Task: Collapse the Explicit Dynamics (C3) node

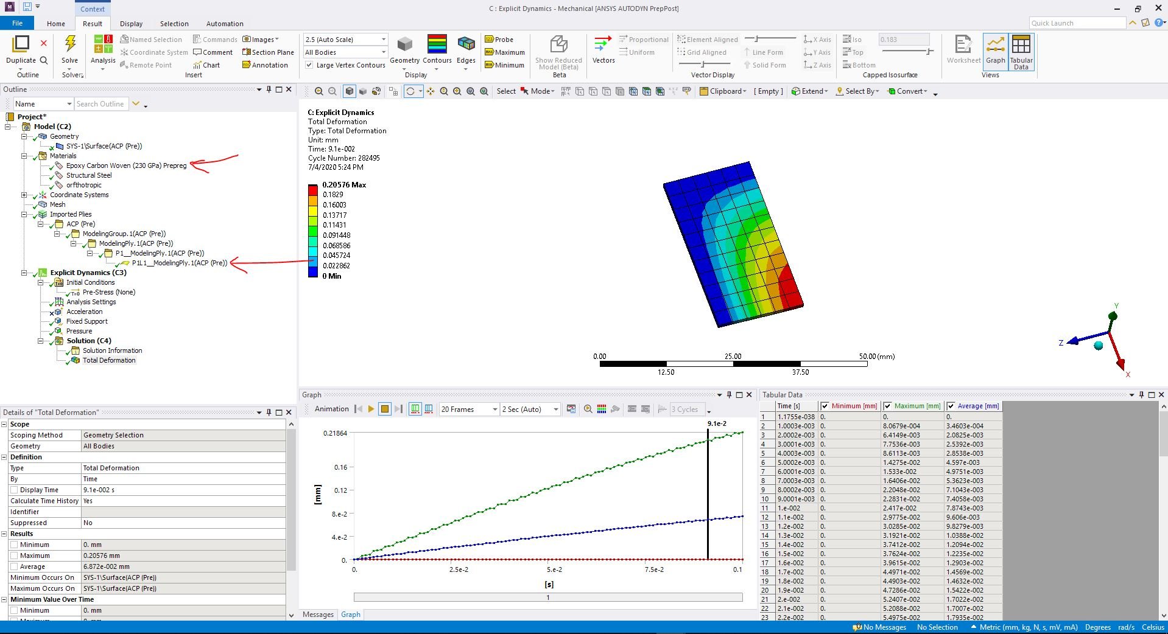Action: tap(24, 273)
